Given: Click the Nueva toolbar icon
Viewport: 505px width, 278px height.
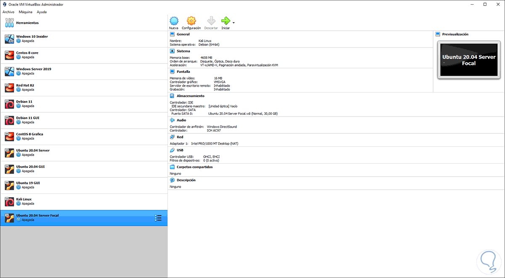Looking at the screenshot, I should (174, 21).
